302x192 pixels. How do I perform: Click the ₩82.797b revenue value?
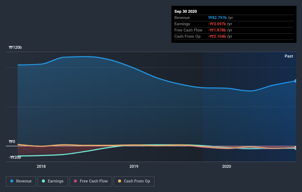[217, 18]
